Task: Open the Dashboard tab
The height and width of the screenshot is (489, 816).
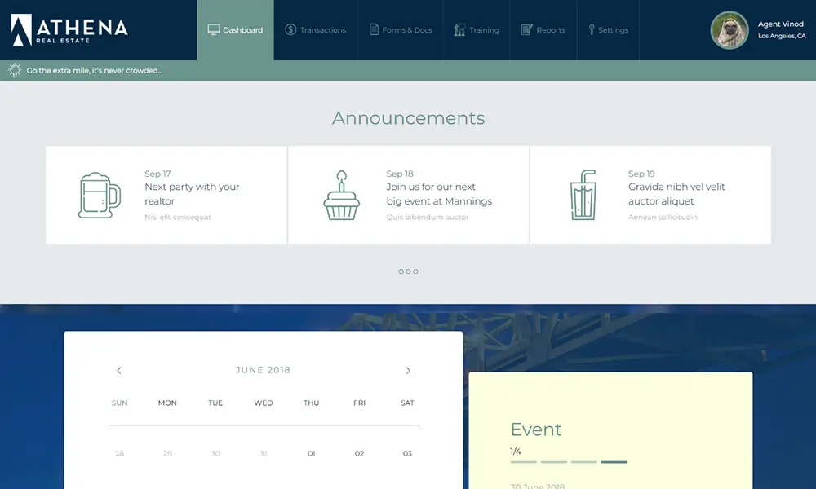Action: (235, 30)
